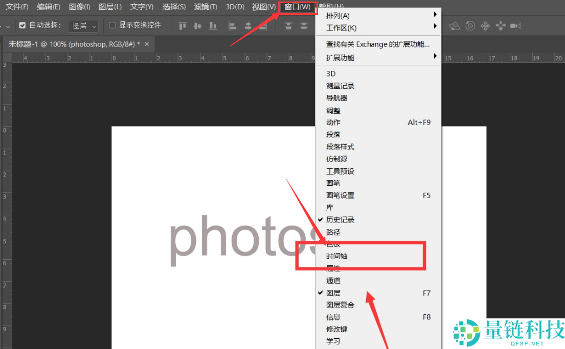Enable the 显示变换控件 checkbox
Viewport: 565px width, 349px height.
(112, 25)
